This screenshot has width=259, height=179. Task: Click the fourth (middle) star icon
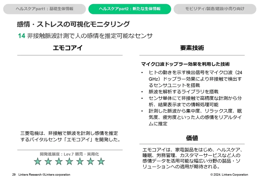click(69, 162)
